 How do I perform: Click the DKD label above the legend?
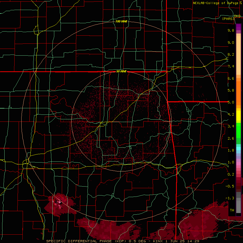pos(237,16)
